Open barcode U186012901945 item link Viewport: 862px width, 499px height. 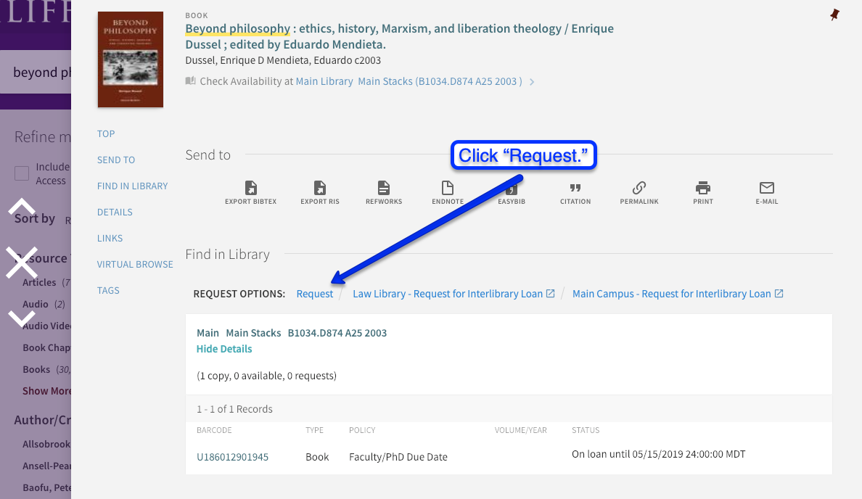pos(232,457)
